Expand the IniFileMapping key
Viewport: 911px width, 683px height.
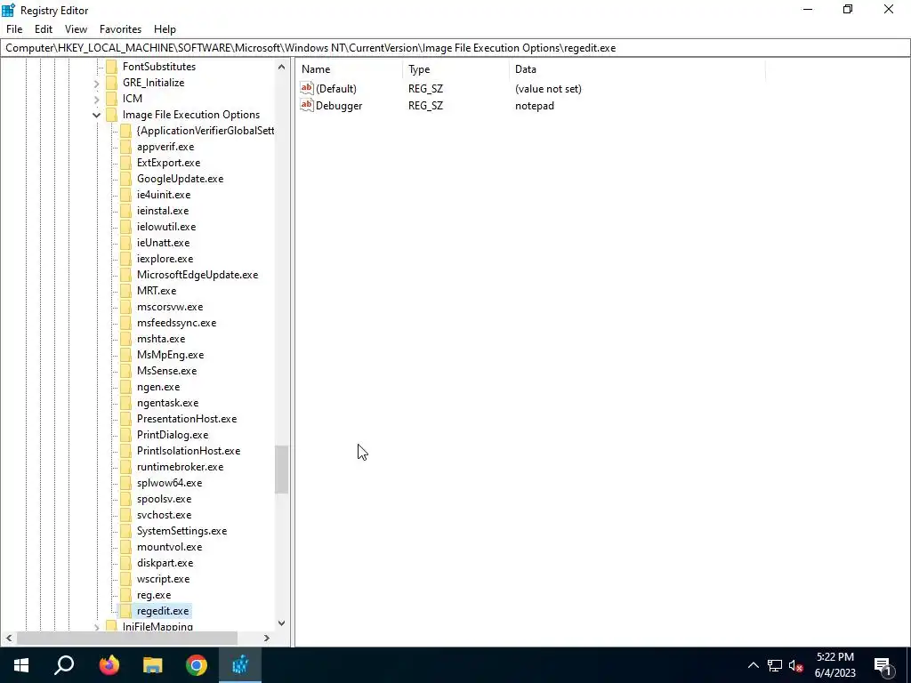[96, 627]
